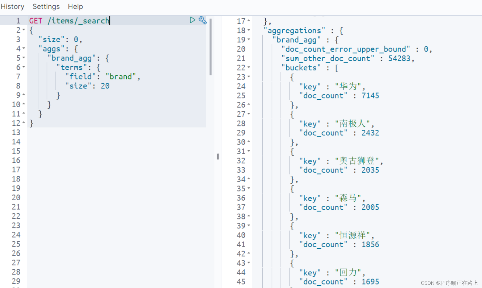Collapse aggregations block at response line 18
Screen dimensions: 482x288
(x=249, y=30)
